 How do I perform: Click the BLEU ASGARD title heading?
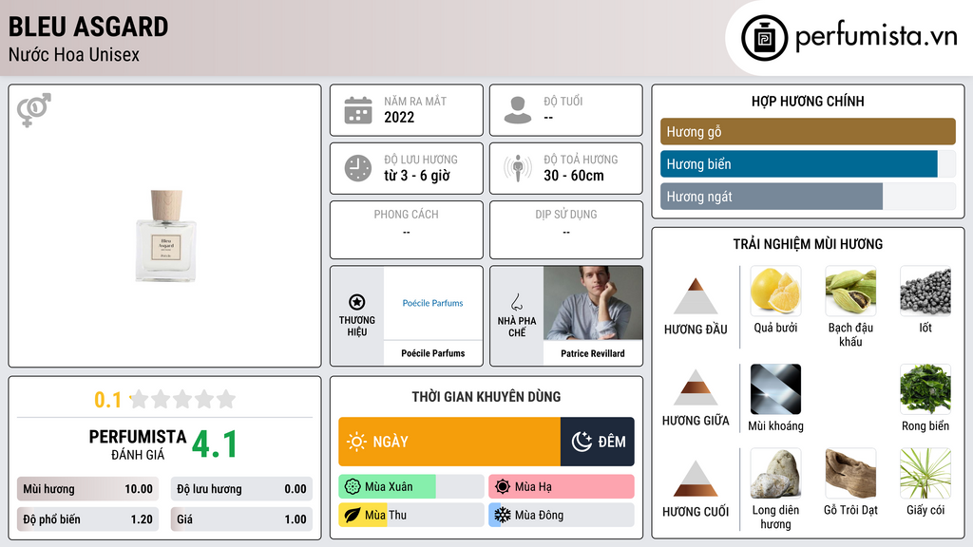coord(88,27)
